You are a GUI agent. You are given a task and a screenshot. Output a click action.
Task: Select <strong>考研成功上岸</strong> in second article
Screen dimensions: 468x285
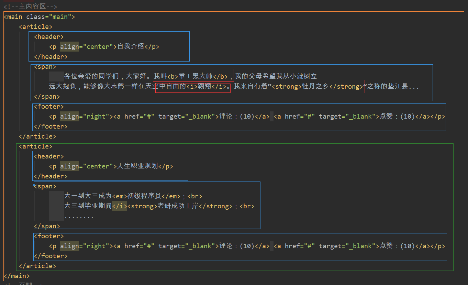[179, 206]
